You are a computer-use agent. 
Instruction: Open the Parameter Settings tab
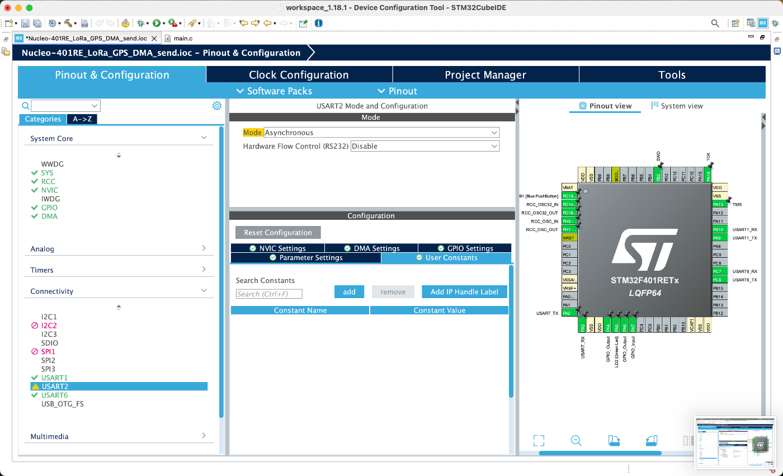tap(306, 258)
